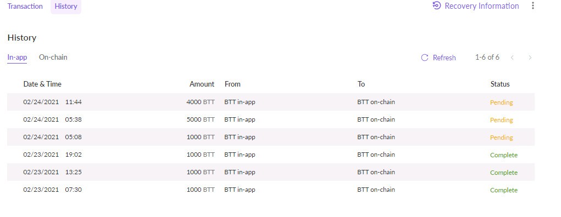Go to the previous page arrow

tap(512, 58)
